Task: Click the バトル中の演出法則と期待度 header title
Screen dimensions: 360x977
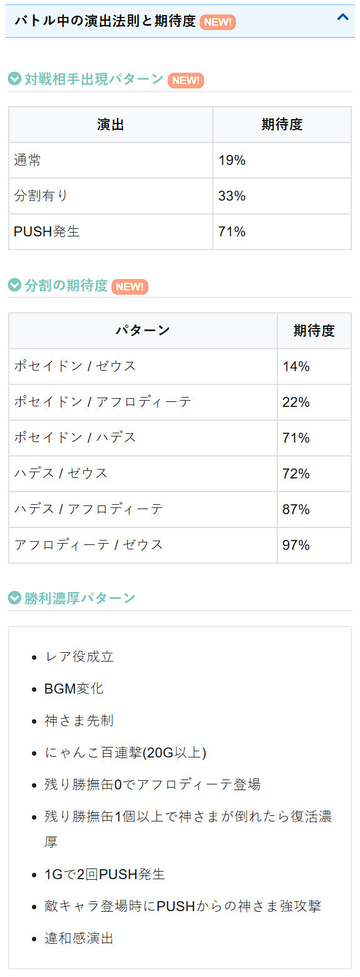Action: (105, 21)
